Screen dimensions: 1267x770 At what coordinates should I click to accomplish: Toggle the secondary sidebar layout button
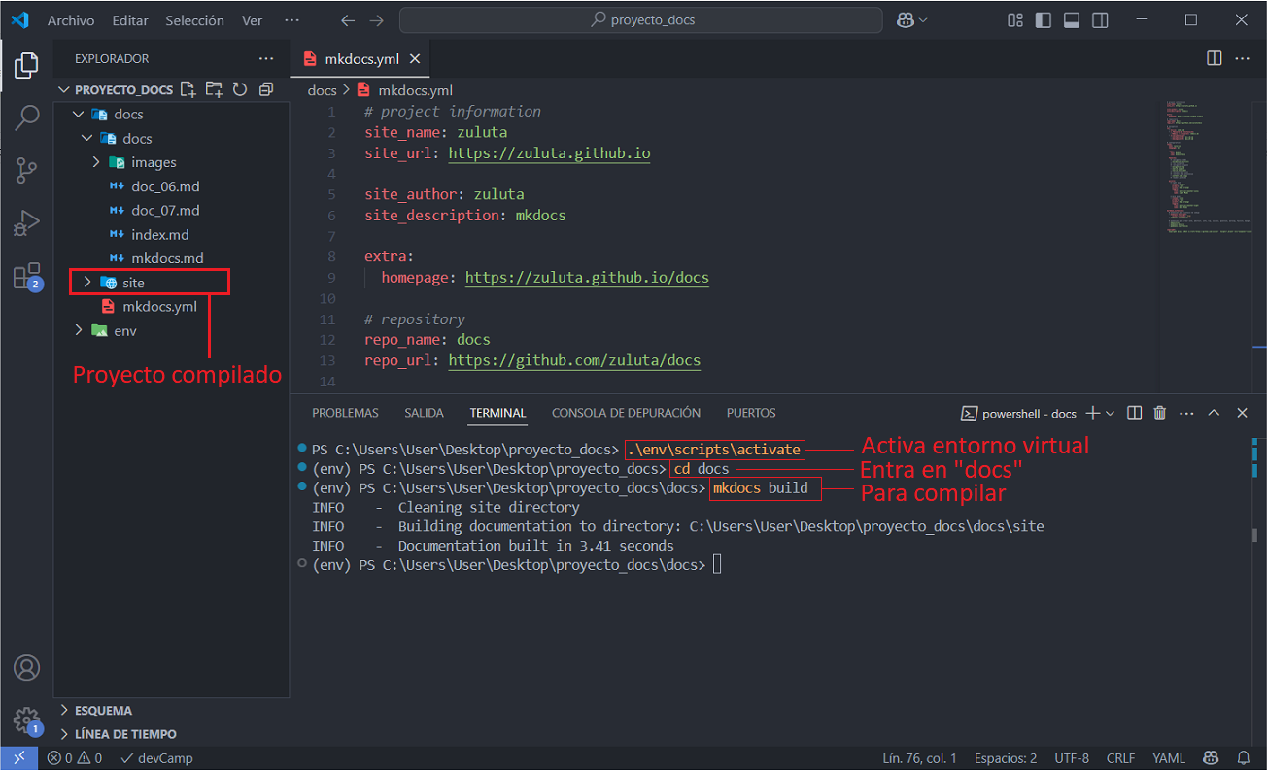click(x=1100, y=20)
